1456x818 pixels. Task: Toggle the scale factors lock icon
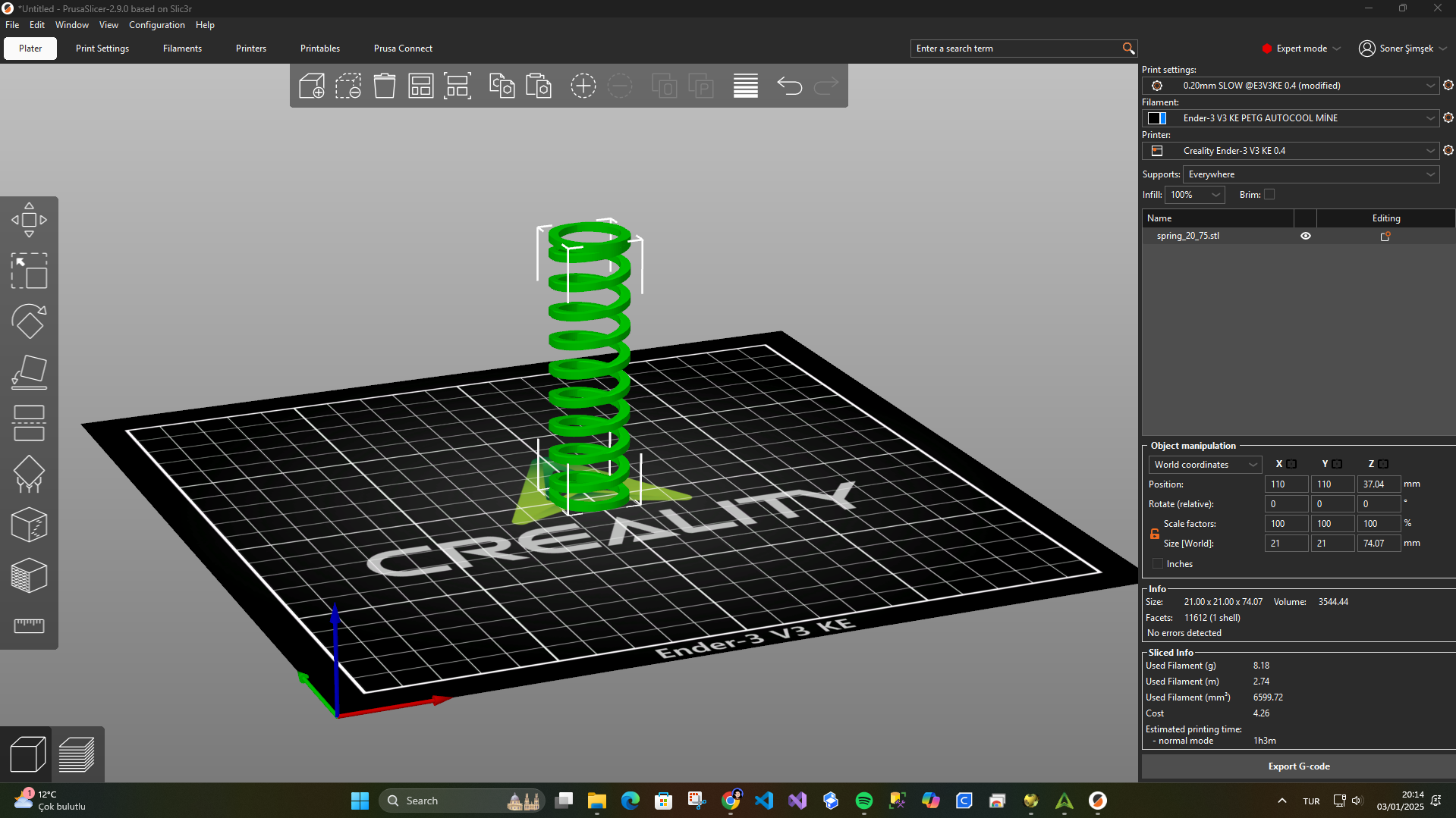coord(1155,534)
